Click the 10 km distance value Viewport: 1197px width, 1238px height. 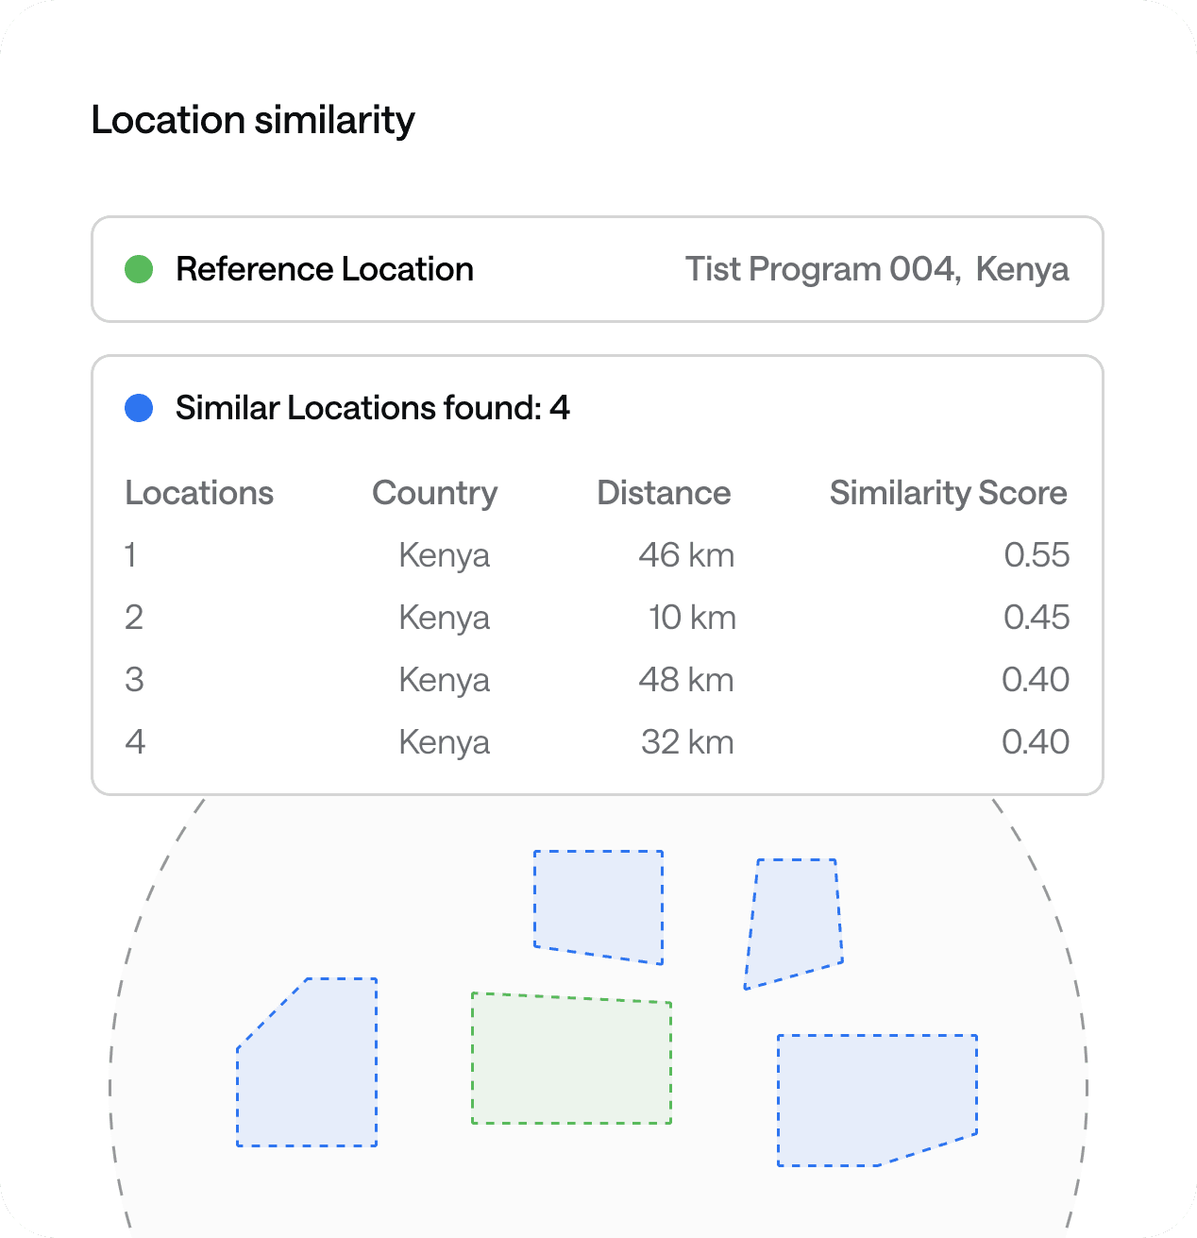click(691, 618)
